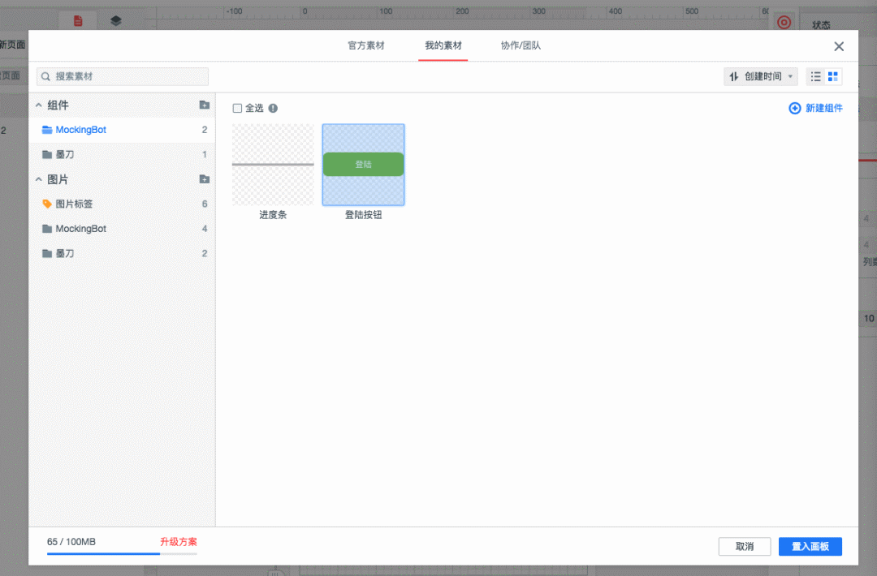The width and height of the screenshot is (877, 576).
Task: Open the 图片标签 item
Action: click(122, 204)
